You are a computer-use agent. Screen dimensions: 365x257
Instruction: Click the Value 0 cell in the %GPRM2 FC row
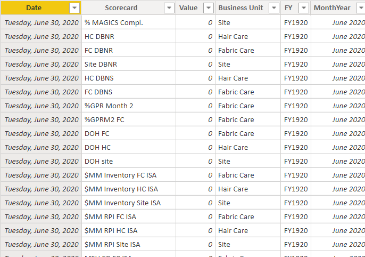pos(196,120)
